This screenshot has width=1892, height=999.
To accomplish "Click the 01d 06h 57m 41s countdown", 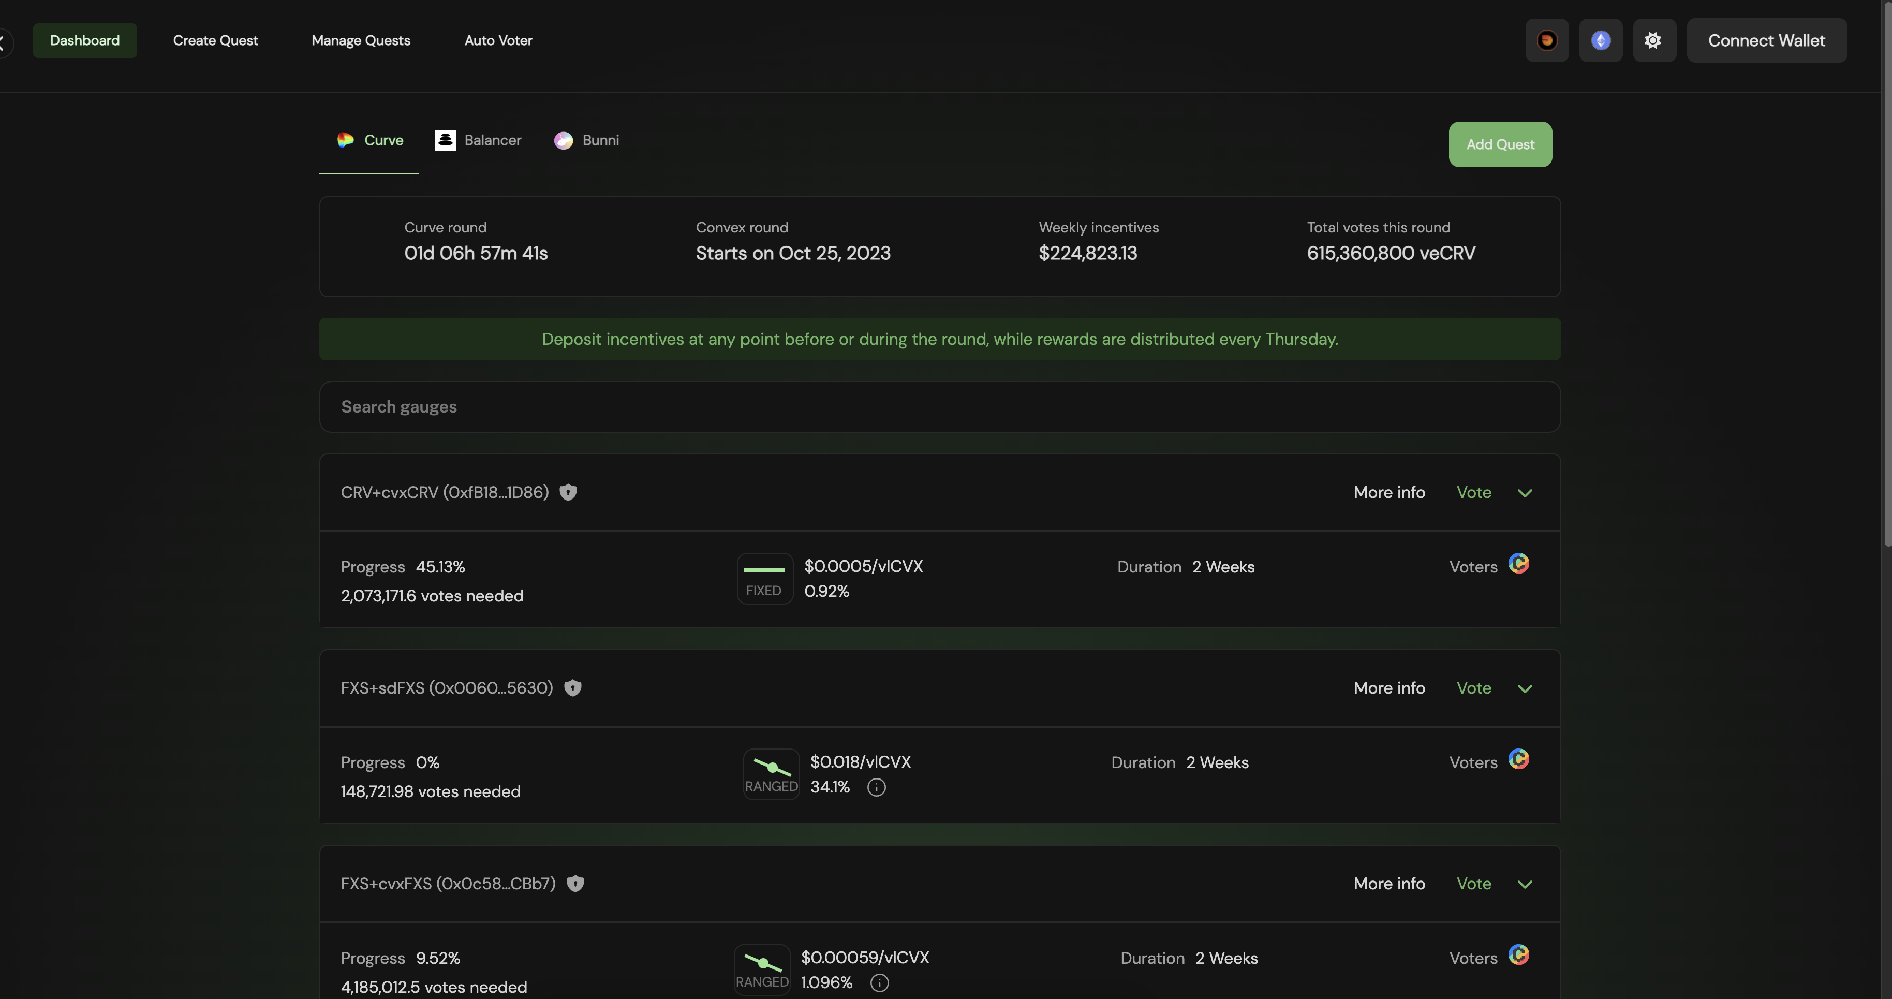I will click(476, 254).
